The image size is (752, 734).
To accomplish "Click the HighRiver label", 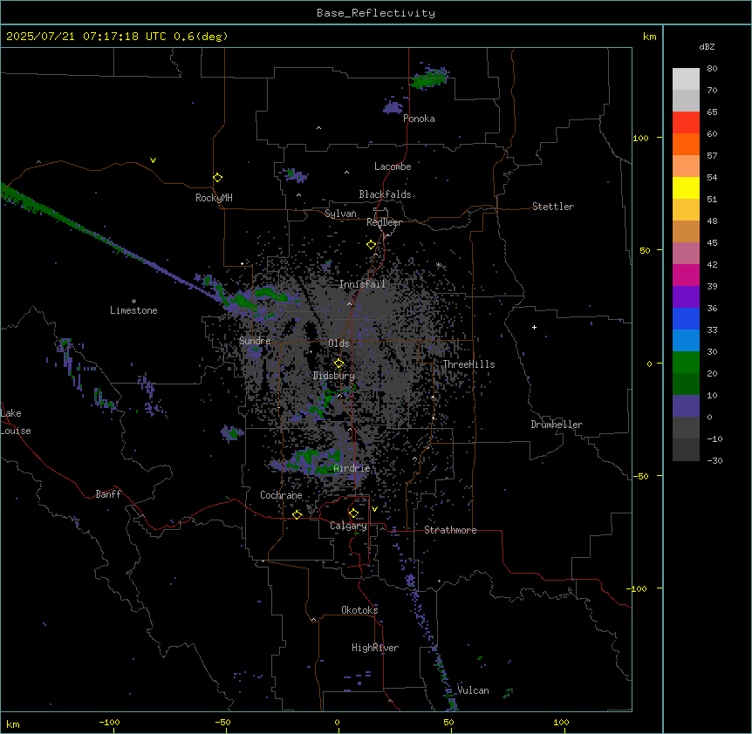I will tap(375, 648).
